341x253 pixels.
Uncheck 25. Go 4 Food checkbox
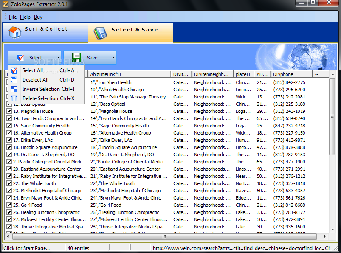(9, 205)
